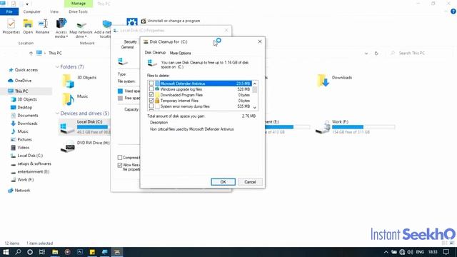
Task: Open Sticky Notes taskbar icon
Action: pyautogui.click(x=92, y=252)
